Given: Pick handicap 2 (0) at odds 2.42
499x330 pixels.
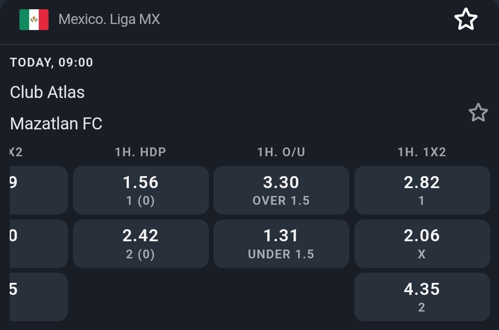Looking at the screenshot, I should click(140, 244).
